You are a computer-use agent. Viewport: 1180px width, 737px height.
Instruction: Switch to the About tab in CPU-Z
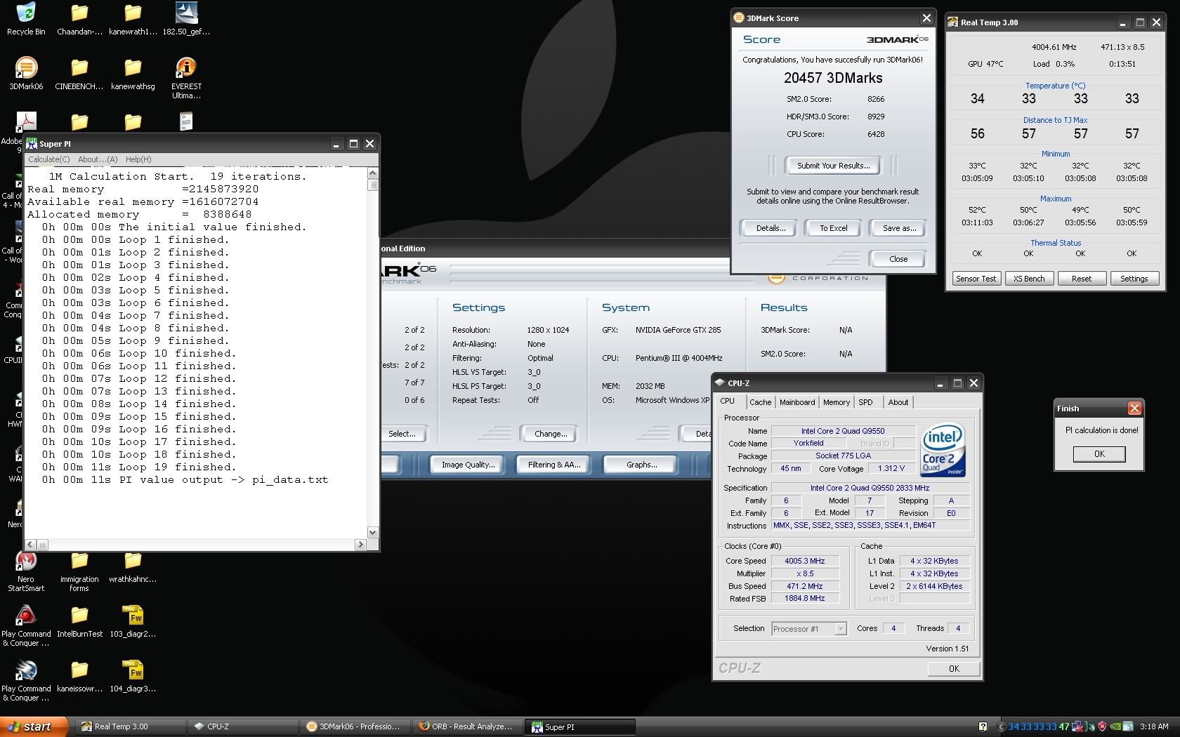pyautogui.click(x=898, y=402)
